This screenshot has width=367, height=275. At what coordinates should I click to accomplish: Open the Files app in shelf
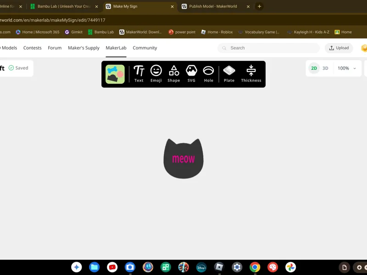tap(95, 267)
